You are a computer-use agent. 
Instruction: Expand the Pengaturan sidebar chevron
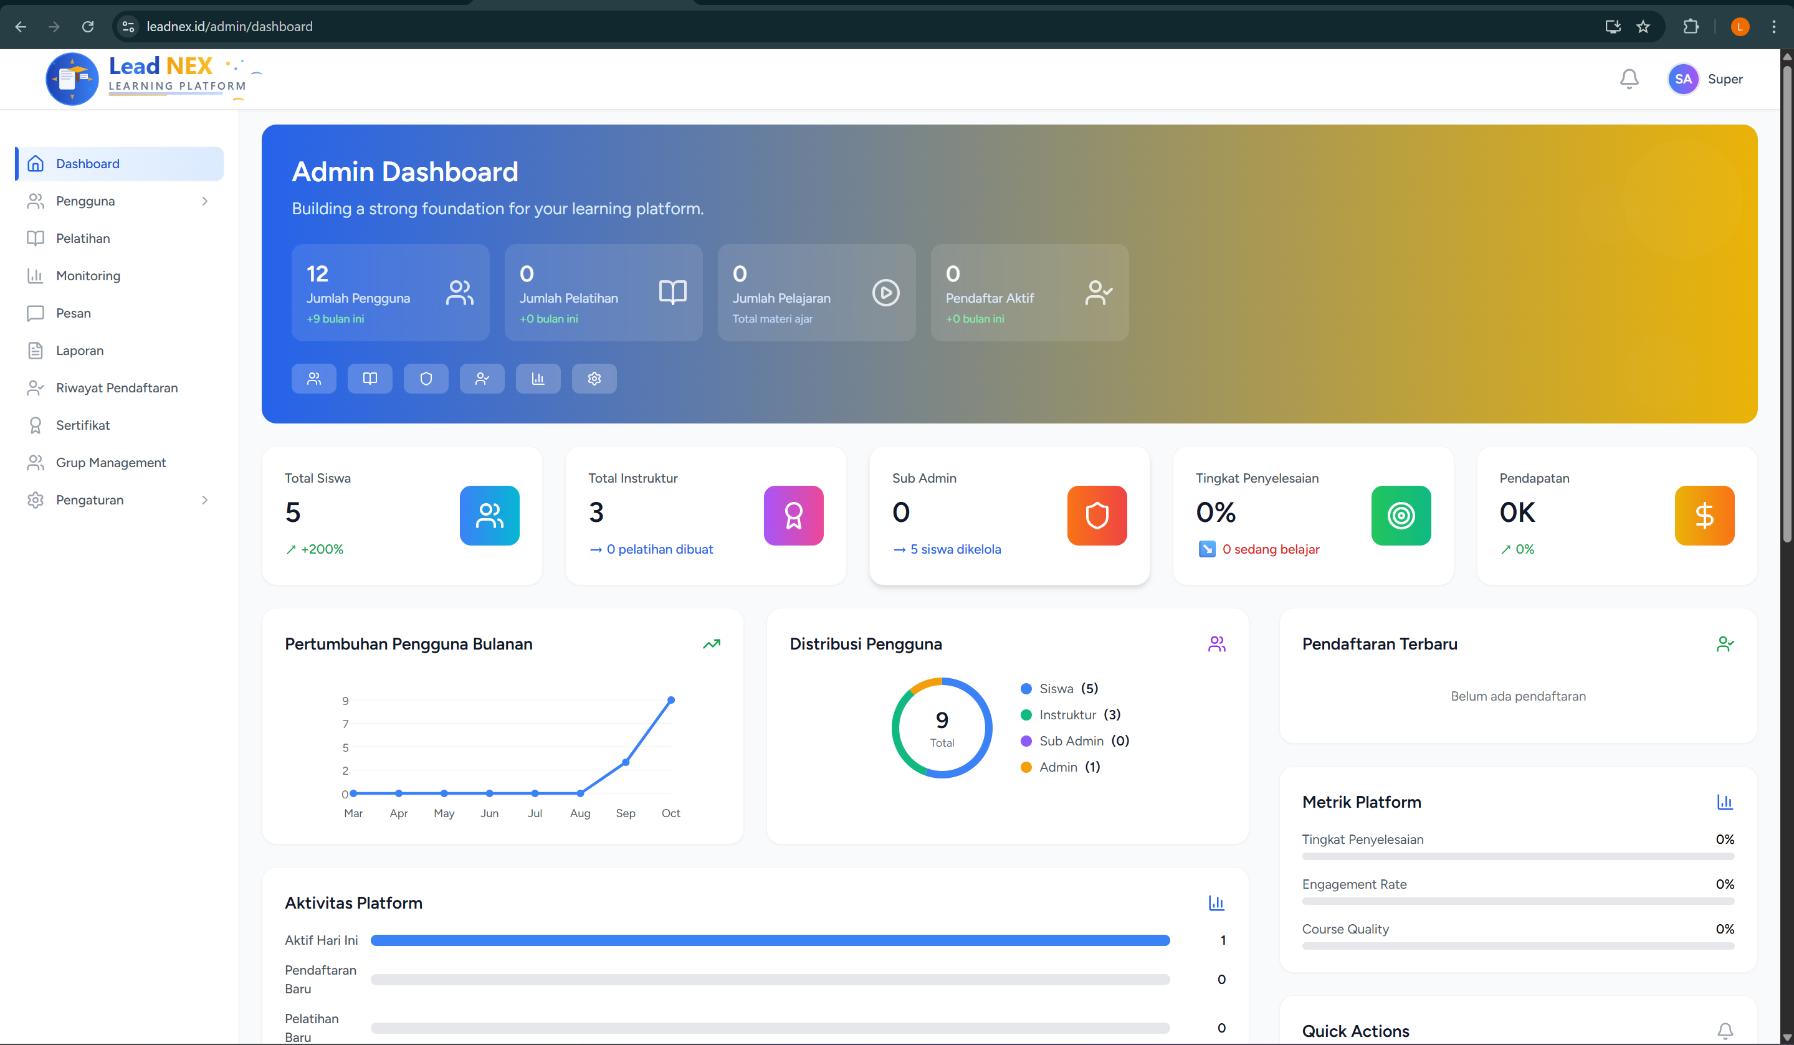click(x=205, y=500)
